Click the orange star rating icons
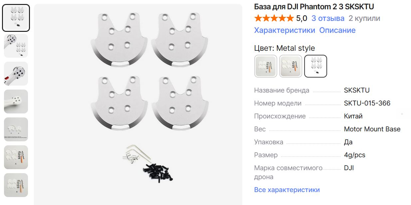Image resolution: width=411 pixels, height=205 pixels. (x=274, y=18)
